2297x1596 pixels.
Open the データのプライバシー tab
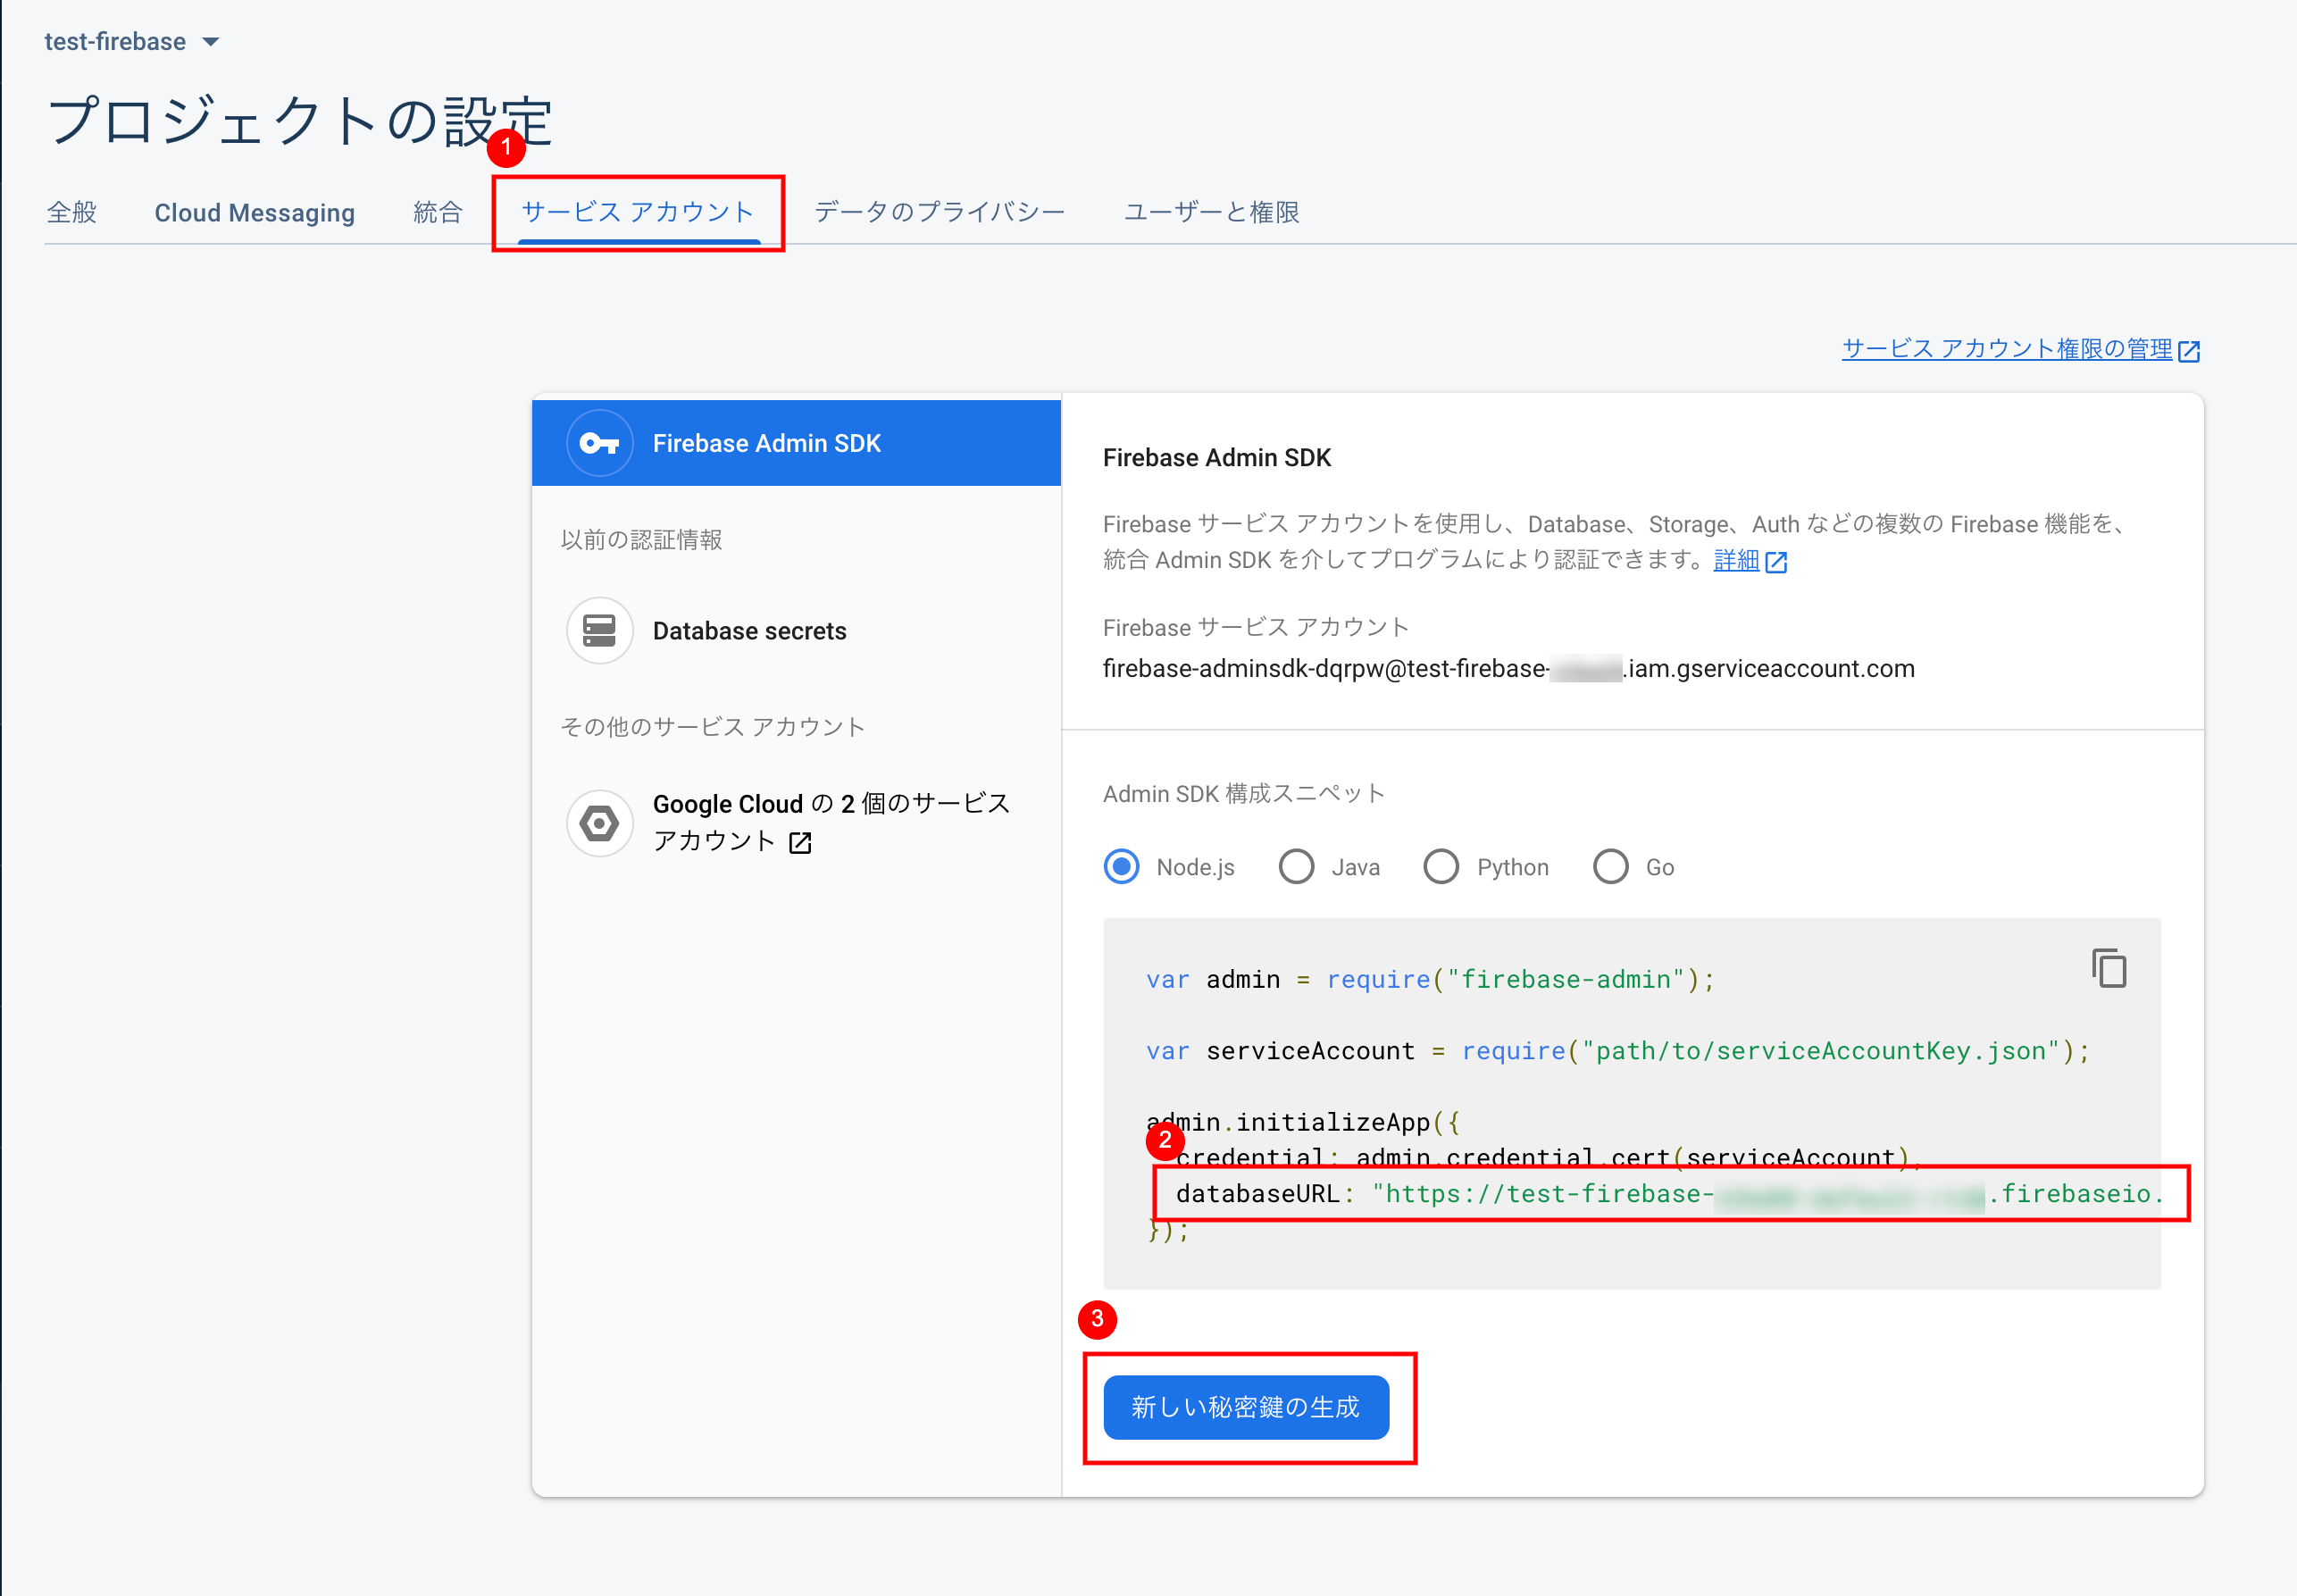coord(940,212)
